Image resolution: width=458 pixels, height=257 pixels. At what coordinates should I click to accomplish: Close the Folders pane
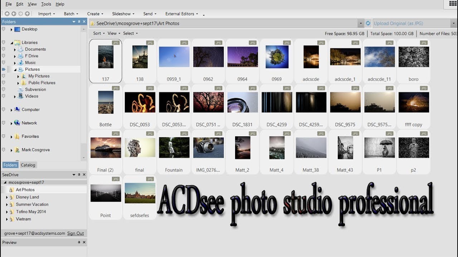[x=84, y=22]
